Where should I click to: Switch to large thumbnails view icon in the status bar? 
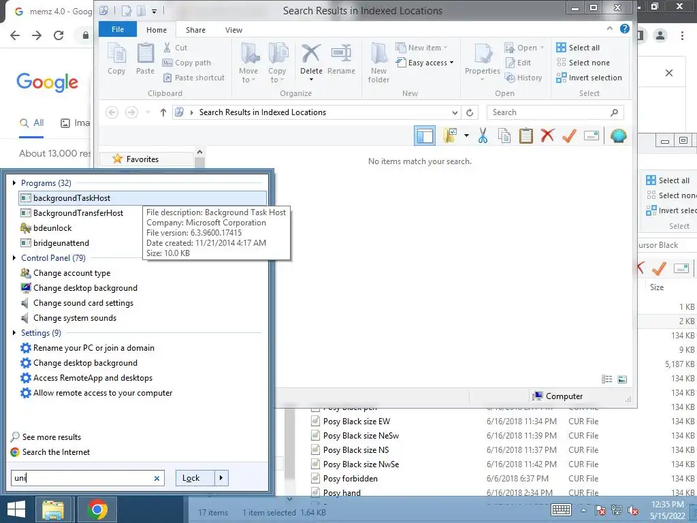[x=622, y=379]
